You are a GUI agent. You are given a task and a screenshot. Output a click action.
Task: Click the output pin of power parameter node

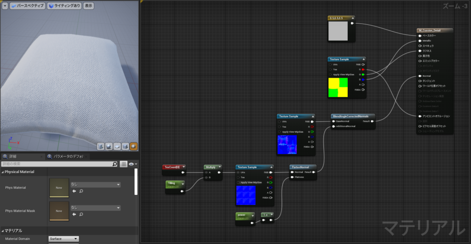252,223
